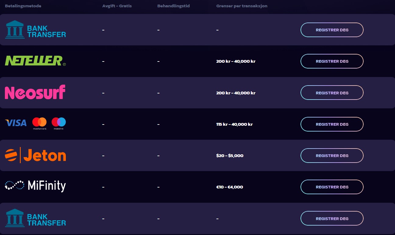Click the Grenser per transaksjon header
Viewport: 395px width, 235px height.
[242, 6]
